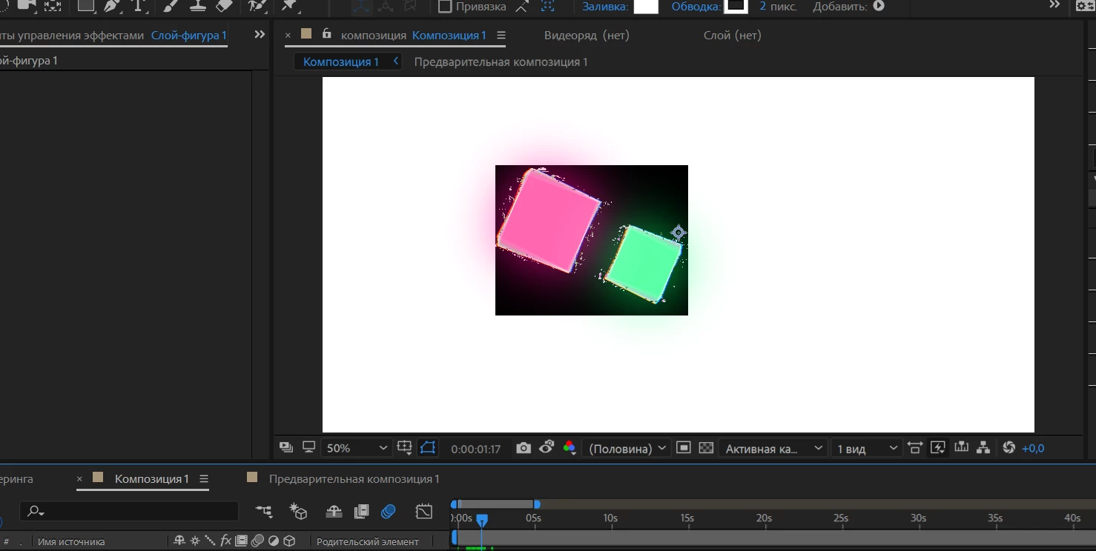Click the current time 0:00:01:17 display
This screenshot has height=551, width=1096.
click(476, 449)
